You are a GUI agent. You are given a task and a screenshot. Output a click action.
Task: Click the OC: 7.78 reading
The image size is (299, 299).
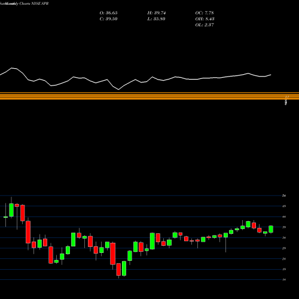pos(205,13)
